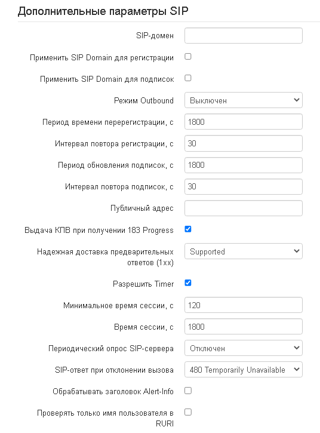Screen dimensions: 320x433
Task: Check Проверять только имя пользователя в RURI
Action: 188,412
